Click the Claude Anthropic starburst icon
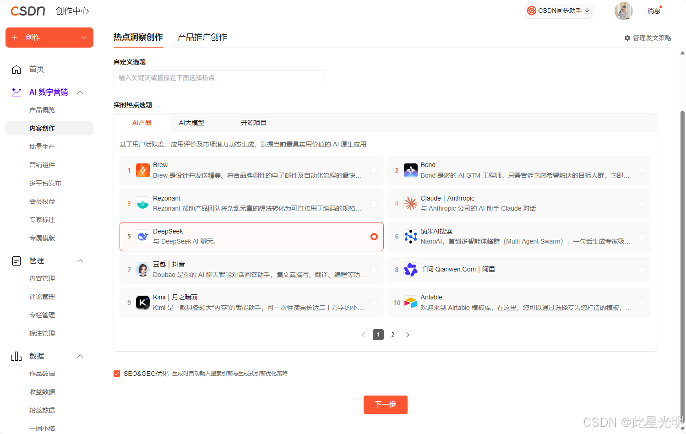This screenshot has width=686, height=434. click(x=411, y=204)
